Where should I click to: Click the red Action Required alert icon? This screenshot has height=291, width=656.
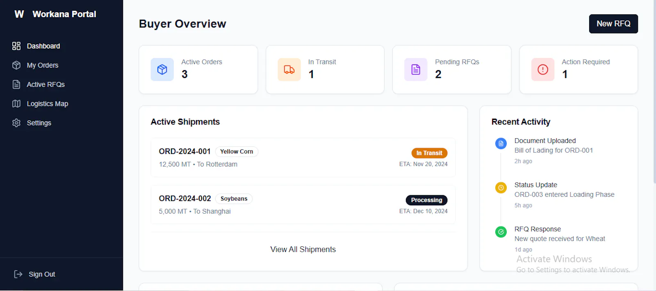coord(543,70)
